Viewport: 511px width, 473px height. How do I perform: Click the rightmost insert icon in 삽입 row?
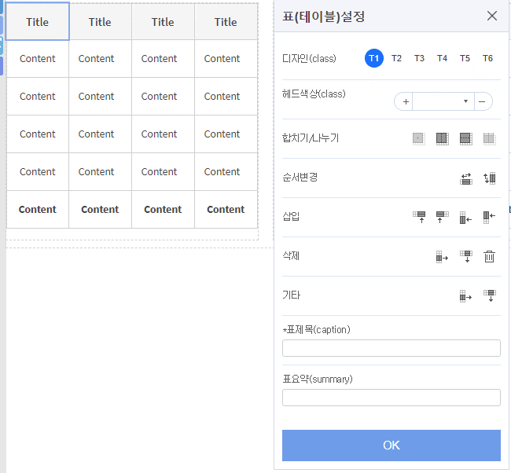coord(489,217)
